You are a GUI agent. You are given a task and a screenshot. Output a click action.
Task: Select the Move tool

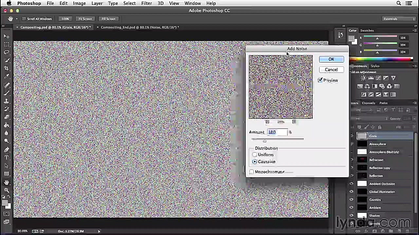[7, 36]
